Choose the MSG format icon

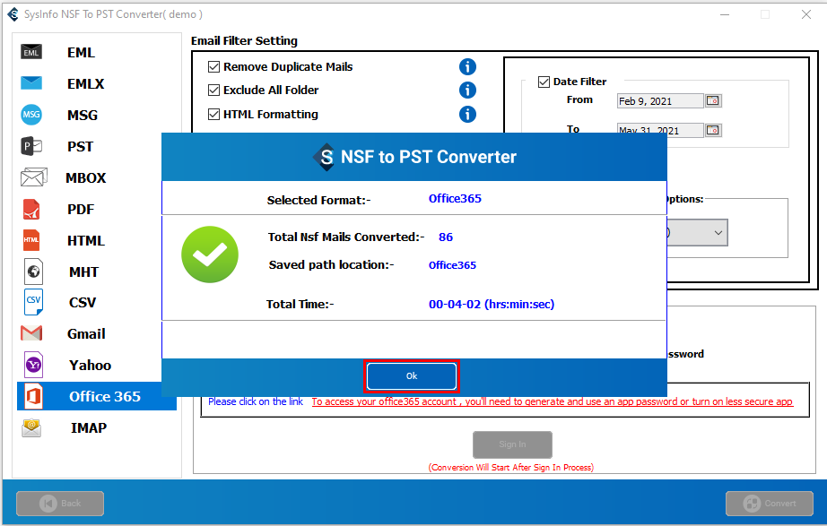pyautogui.click(x=31, y=115)
